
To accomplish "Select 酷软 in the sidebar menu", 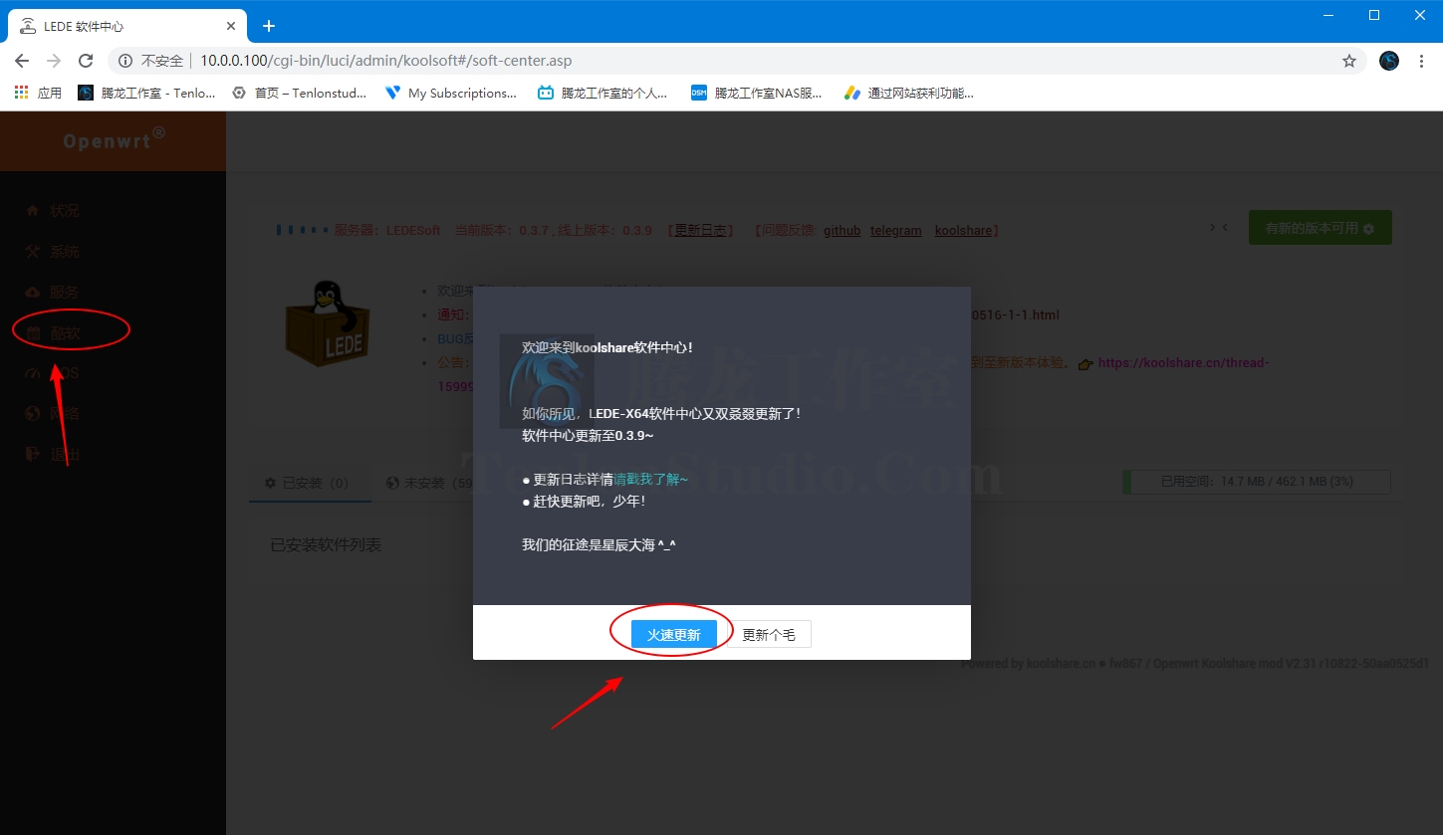I will tap(53, 333).
